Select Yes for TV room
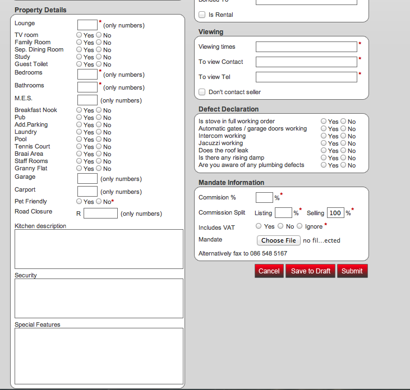 click(x=80, y=35)
